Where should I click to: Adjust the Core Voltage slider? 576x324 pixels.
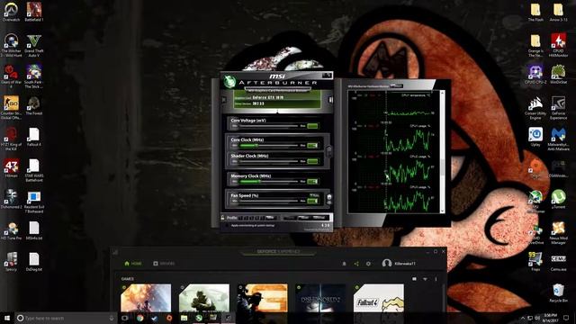[269, 126]
